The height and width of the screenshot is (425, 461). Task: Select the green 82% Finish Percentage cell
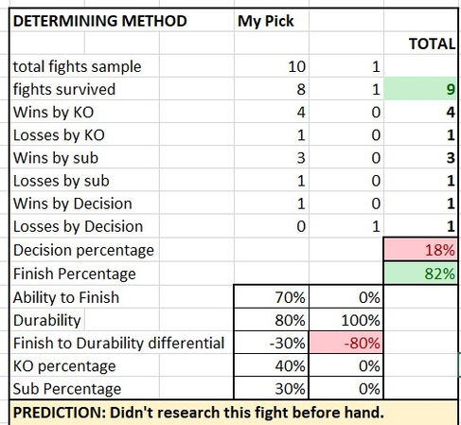(x=420, y=273)
